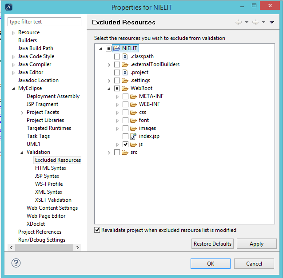Viewport: 283px width, 278px height.
Task: Click the index.jsp file icon
Action: point(133,136)
